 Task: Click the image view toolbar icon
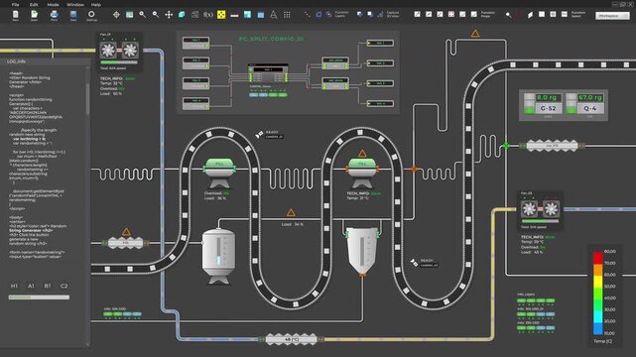click(x=129, y=15)
